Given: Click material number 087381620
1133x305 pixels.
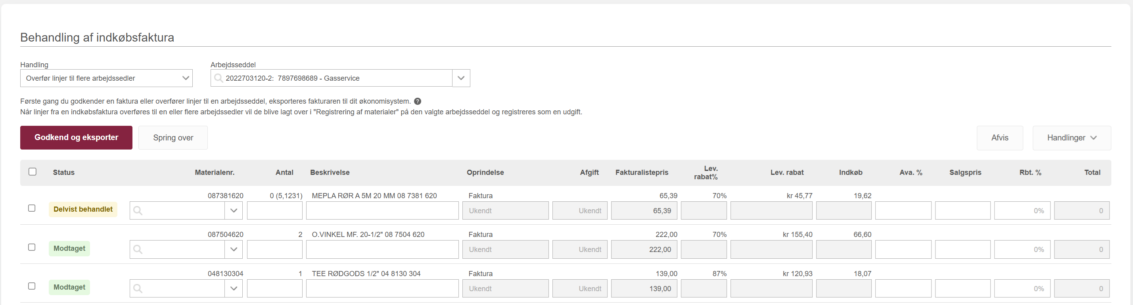Looking at the screenshot, I should pyautogui.click(x=225, y=196).
